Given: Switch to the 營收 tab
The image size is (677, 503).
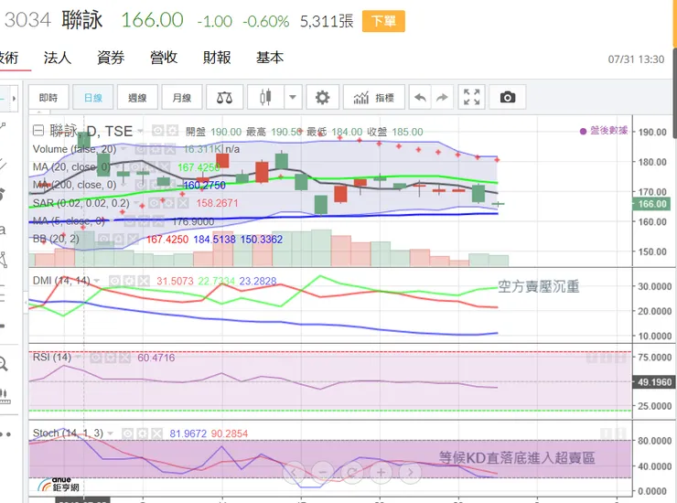Looking at the screenshot, I should [x=164, y=58].
